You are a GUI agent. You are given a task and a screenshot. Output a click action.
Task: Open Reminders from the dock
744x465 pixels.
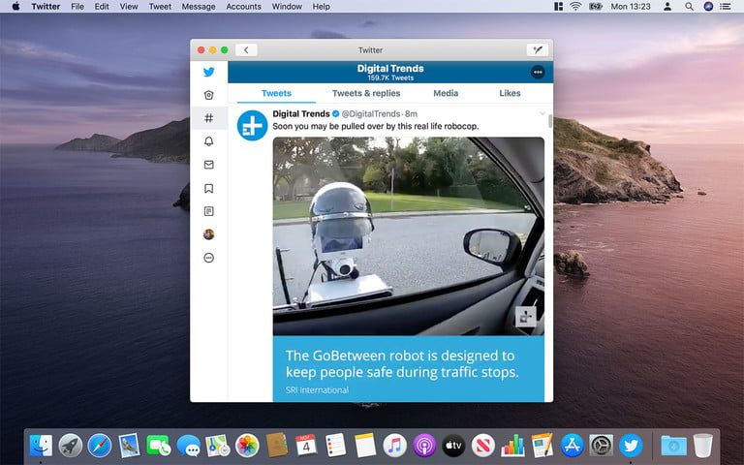click(336, 446)
